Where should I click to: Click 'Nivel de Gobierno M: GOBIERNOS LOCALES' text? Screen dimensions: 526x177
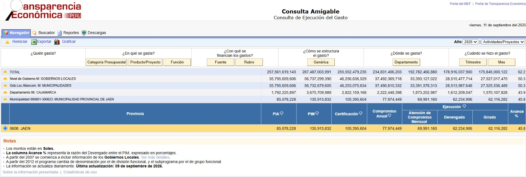(43, 79)
